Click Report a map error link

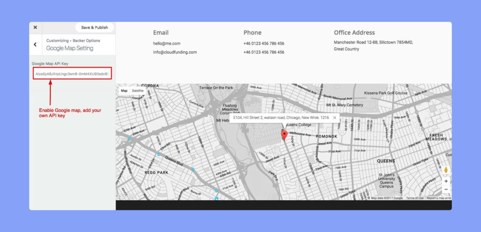point(439,198)
